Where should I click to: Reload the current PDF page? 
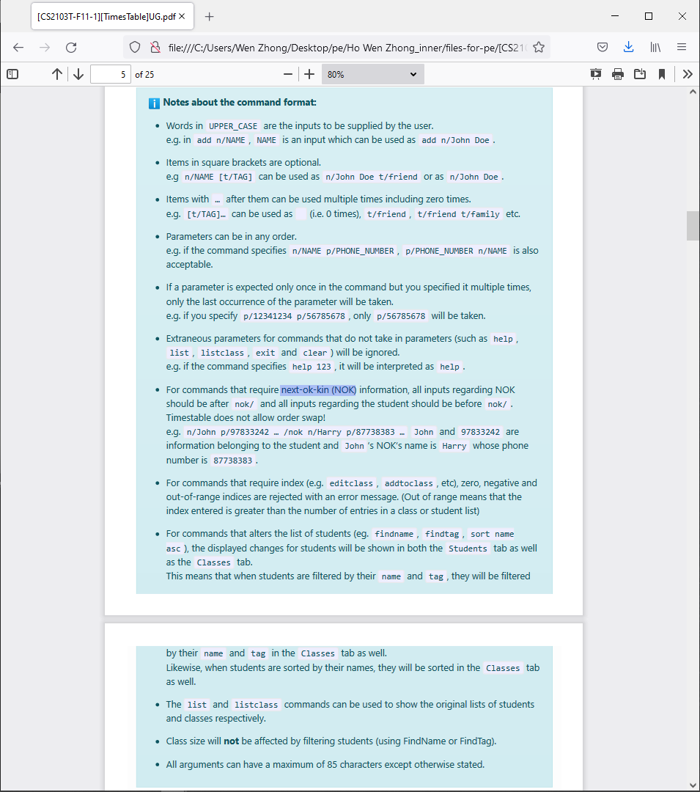point(71,48)
